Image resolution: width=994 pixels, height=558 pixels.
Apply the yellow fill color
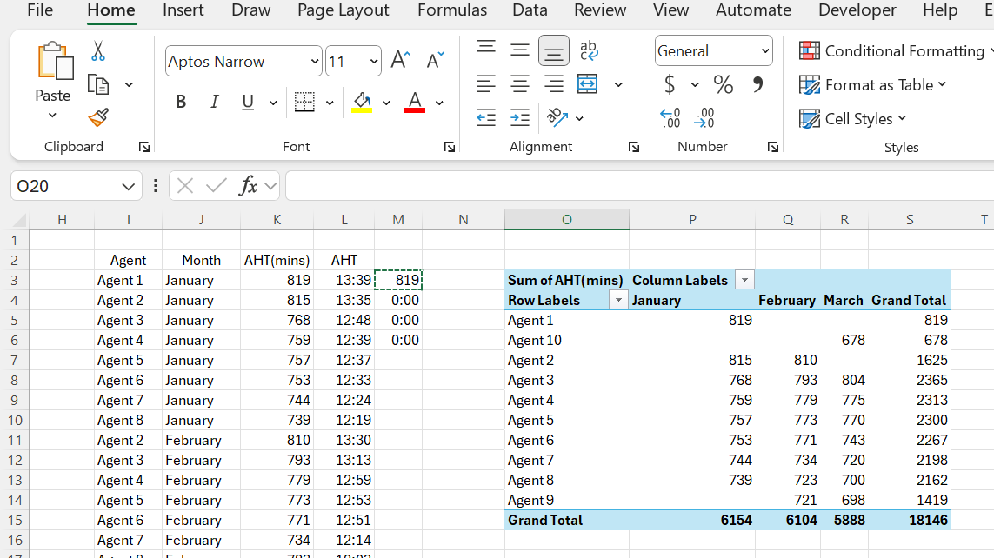pos(362,102)
